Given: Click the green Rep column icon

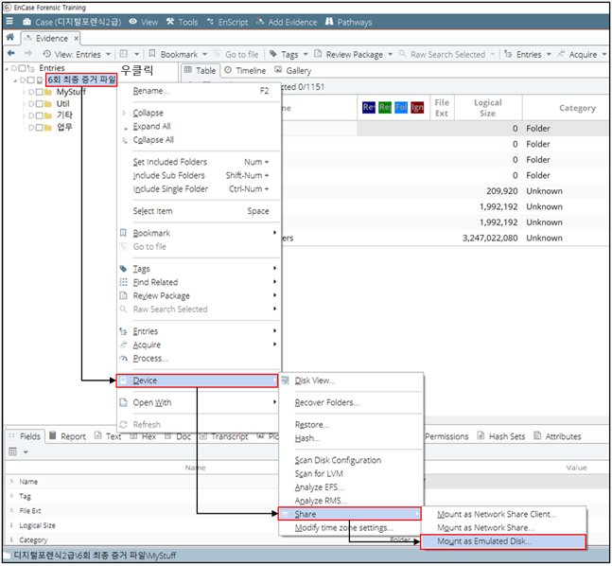Looking at the screenshot, I should (385, 107).
